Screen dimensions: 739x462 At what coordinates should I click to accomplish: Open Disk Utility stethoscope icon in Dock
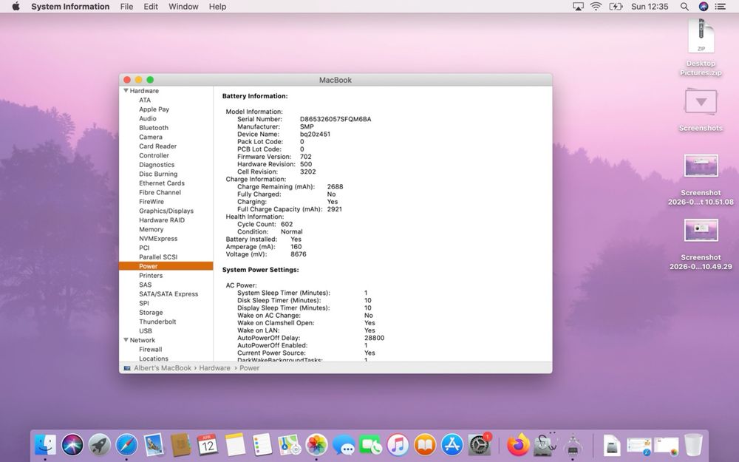(x=545, y=444)
